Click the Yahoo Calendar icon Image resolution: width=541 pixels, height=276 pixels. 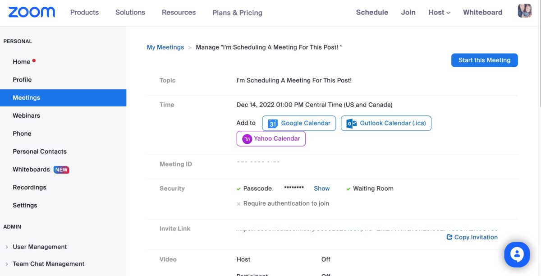click(247, 139)
